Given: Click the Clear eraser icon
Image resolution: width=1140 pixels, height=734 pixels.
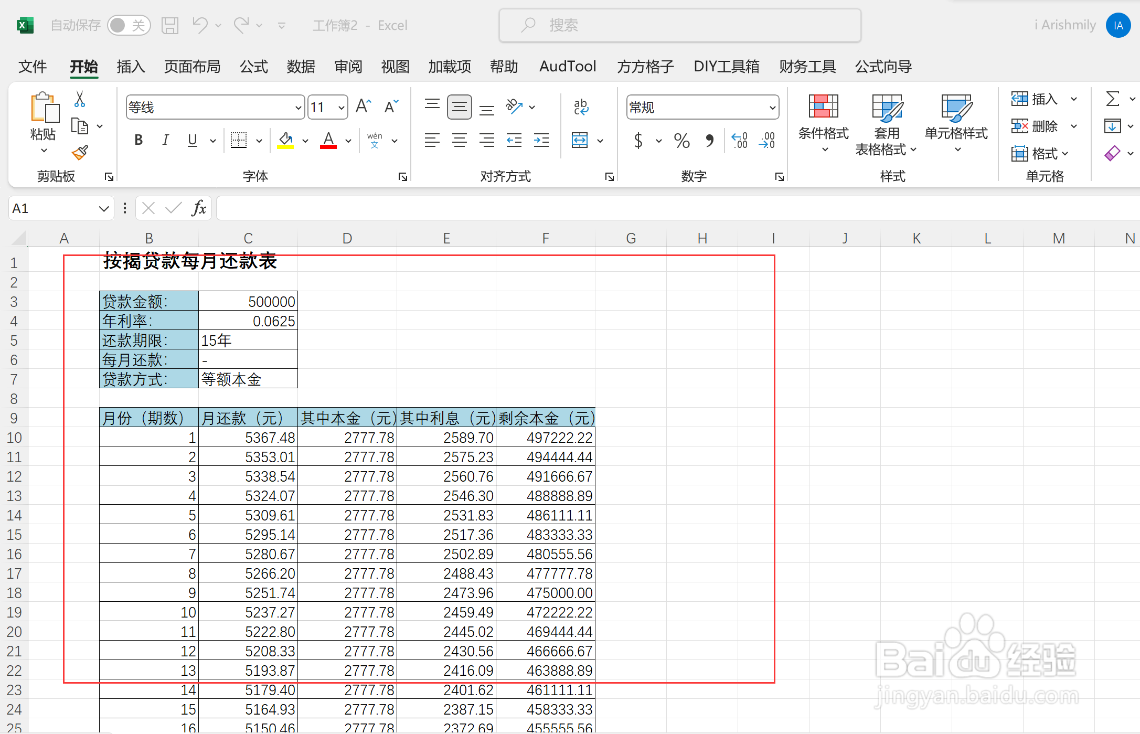Looking at the screenshot, I should (1113, 153).
